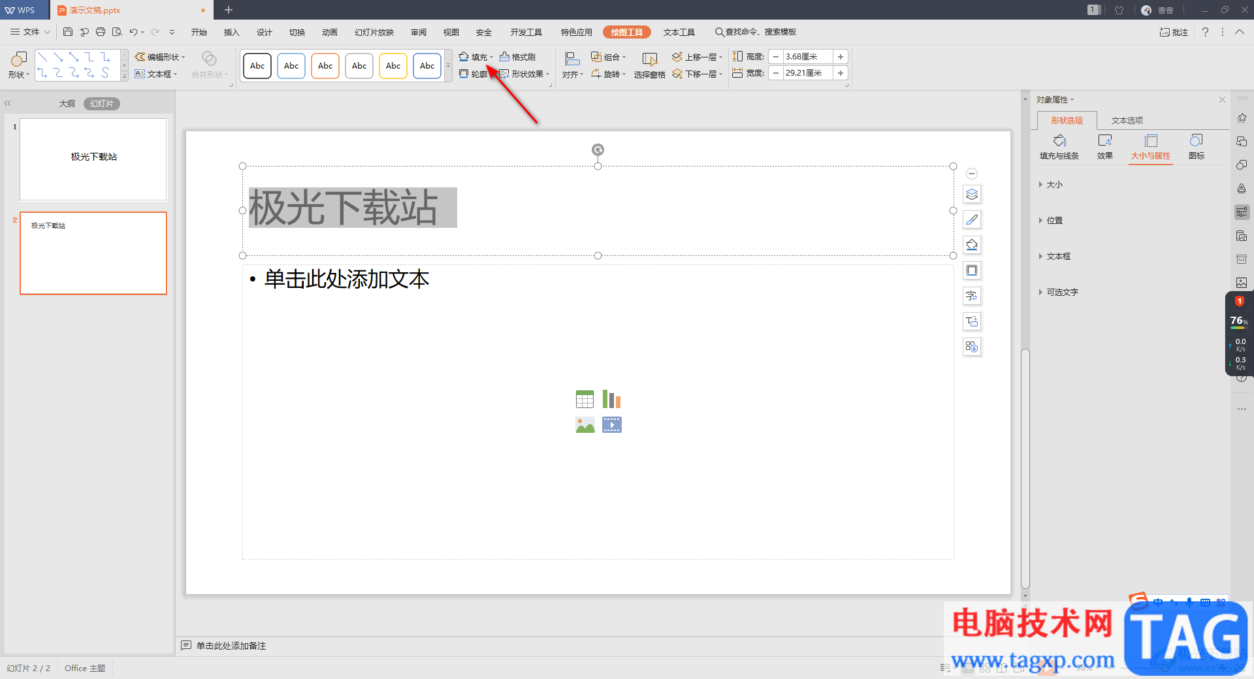Click the 格式刷 format painter
1254x679 pixels.
point(517,57)
